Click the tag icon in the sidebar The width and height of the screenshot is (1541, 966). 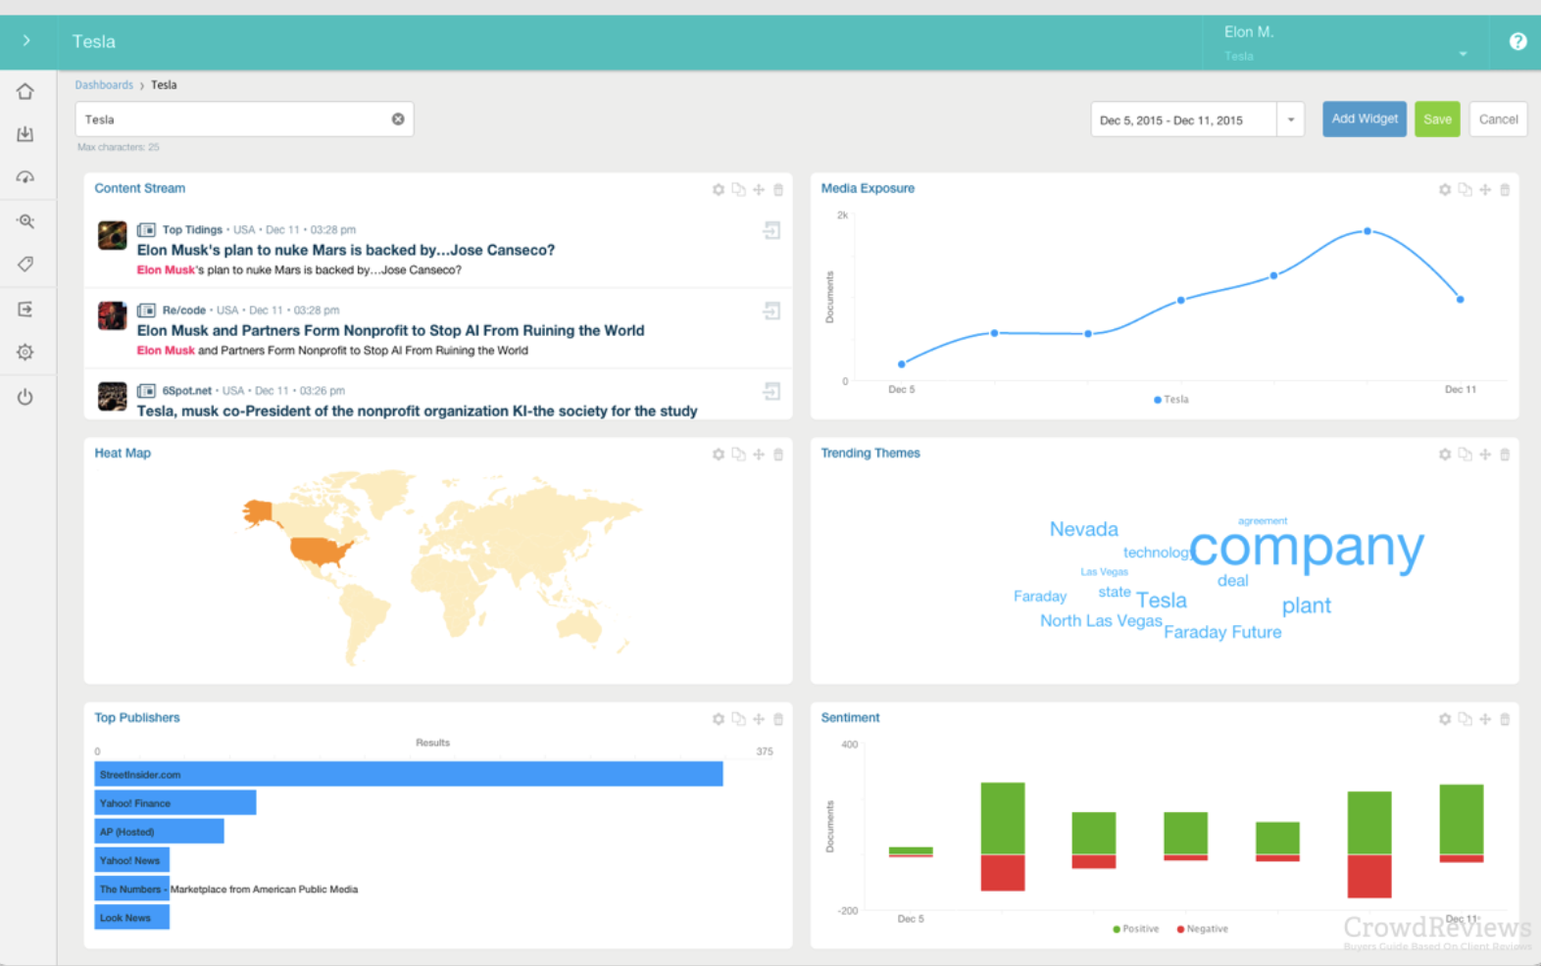click(x=25, y=264)
